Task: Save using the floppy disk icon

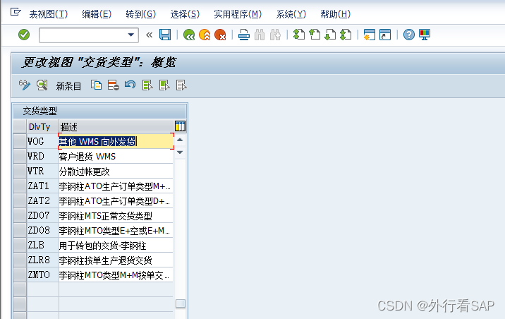Action: (x=165, y=35)
